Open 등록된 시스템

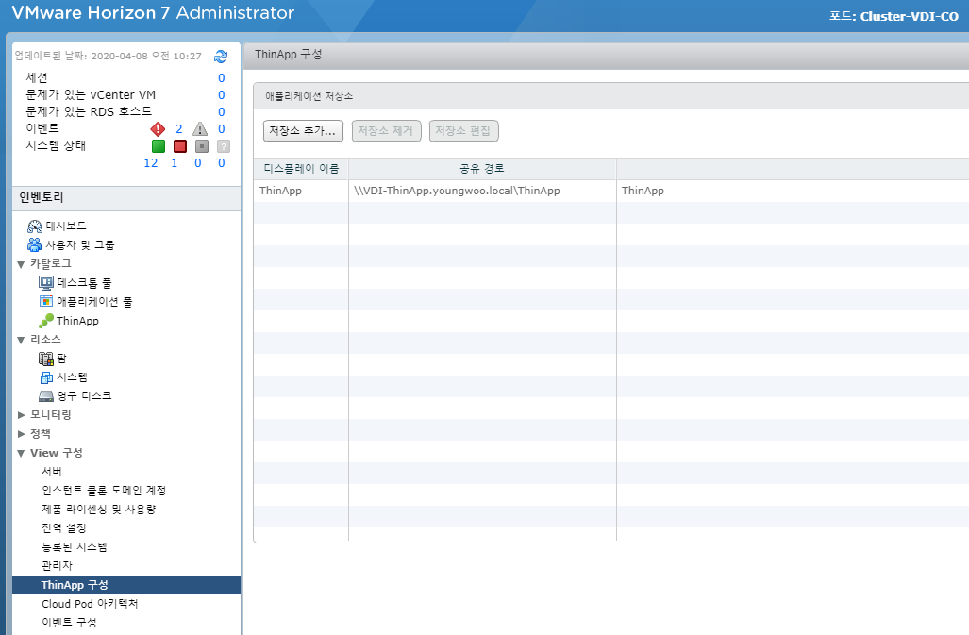click(75, 546)
